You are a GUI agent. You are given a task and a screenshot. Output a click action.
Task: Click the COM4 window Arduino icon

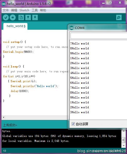click(72, 28)
